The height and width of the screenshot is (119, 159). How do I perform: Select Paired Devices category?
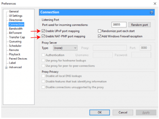18,59
